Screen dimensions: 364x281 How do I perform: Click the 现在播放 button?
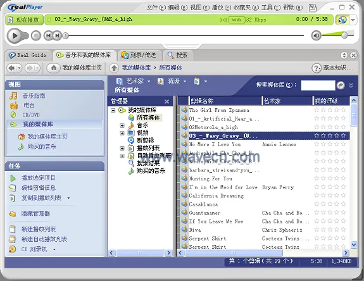pos(24,20)
